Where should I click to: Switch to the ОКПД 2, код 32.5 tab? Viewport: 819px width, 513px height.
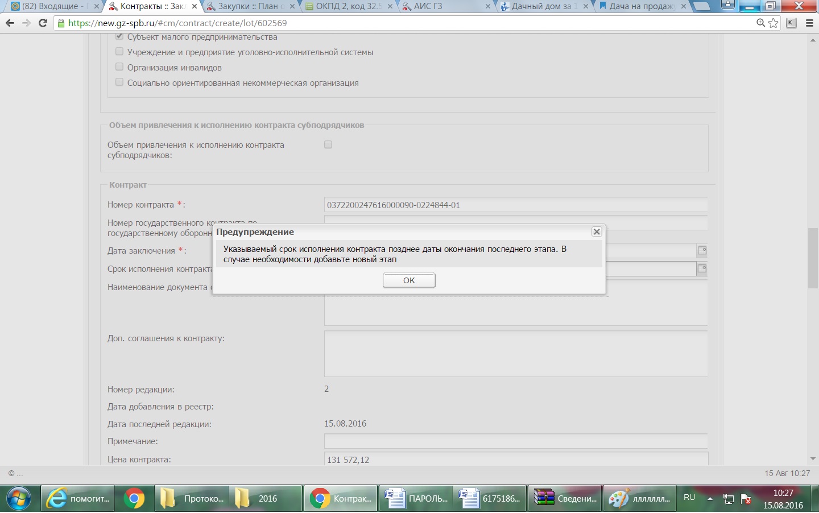[349, 6]
